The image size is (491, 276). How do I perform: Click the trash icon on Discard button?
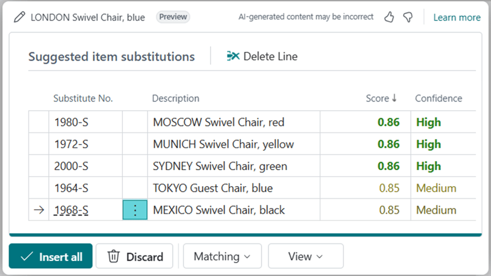tap(114, 256)
